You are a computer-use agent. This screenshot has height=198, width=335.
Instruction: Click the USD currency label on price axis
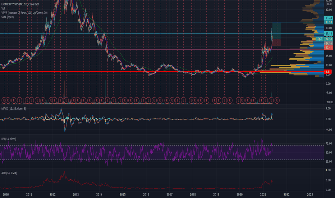coord(329,4)
